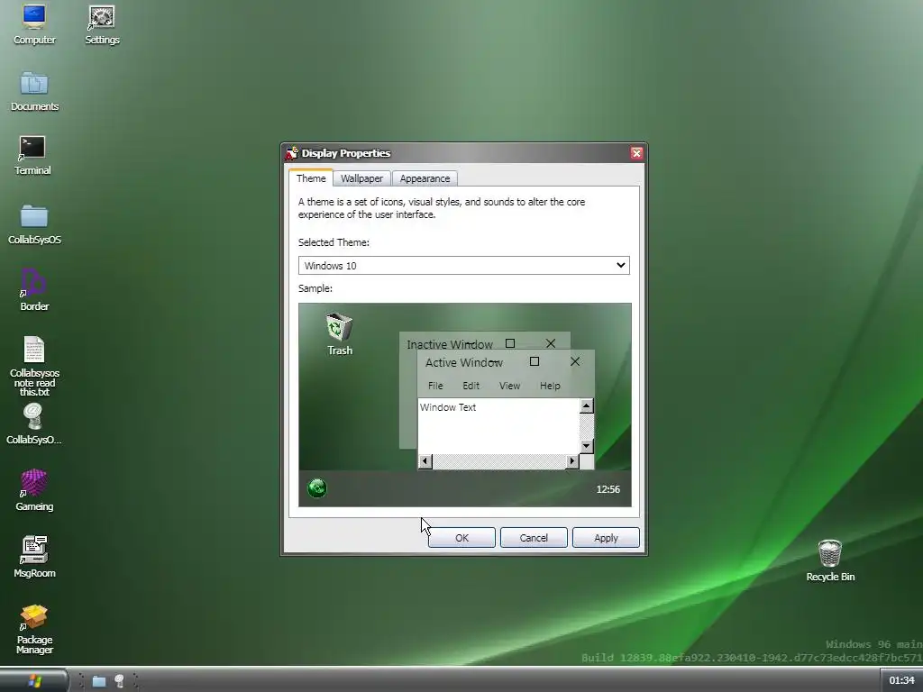Launch the Border shortcut icon
The image size is (923, 692).
pos(34,290)
